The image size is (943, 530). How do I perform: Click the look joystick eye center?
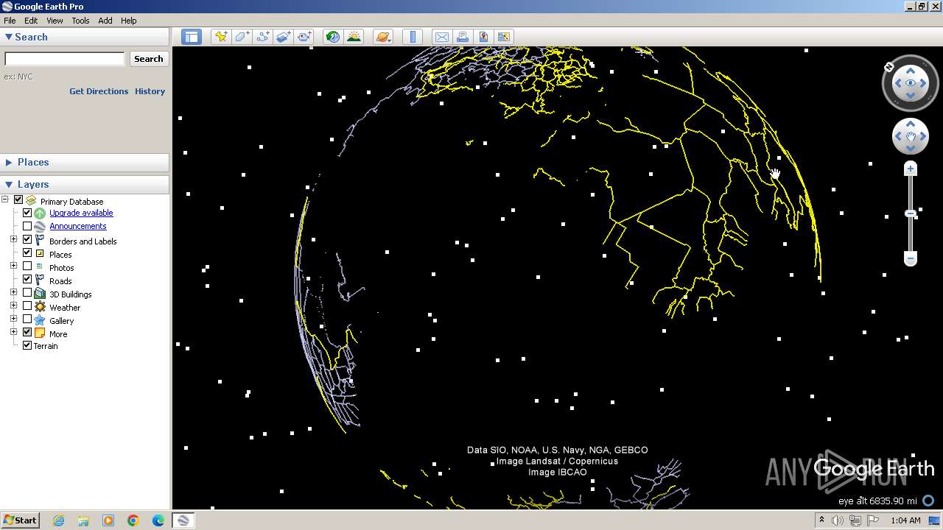click(911, 83)
